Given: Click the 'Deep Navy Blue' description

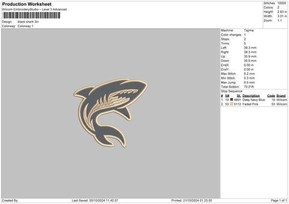Looking at the screenshot, I should point(254,100).
